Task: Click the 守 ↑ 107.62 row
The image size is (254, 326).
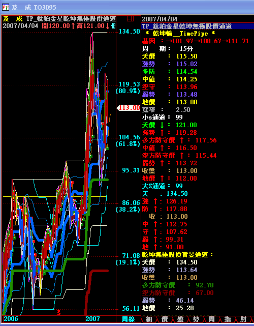Action: click(x=165, y=231)
